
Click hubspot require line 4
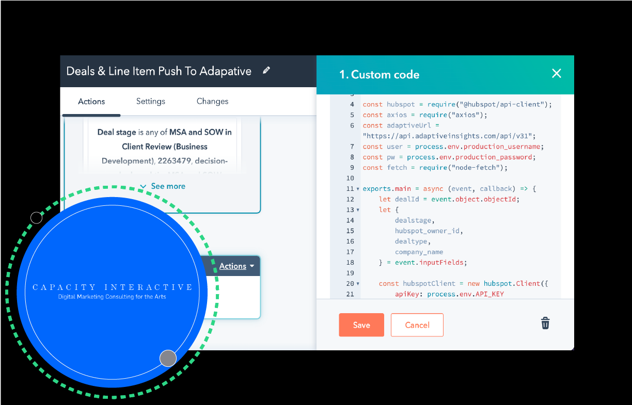pos(457,105)
